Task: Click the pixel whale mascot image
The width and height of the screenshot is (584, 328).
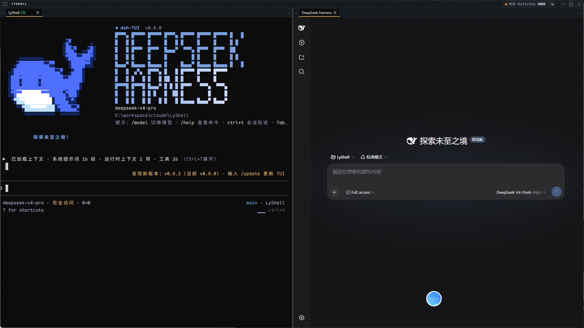Action: tap(52, 77)
